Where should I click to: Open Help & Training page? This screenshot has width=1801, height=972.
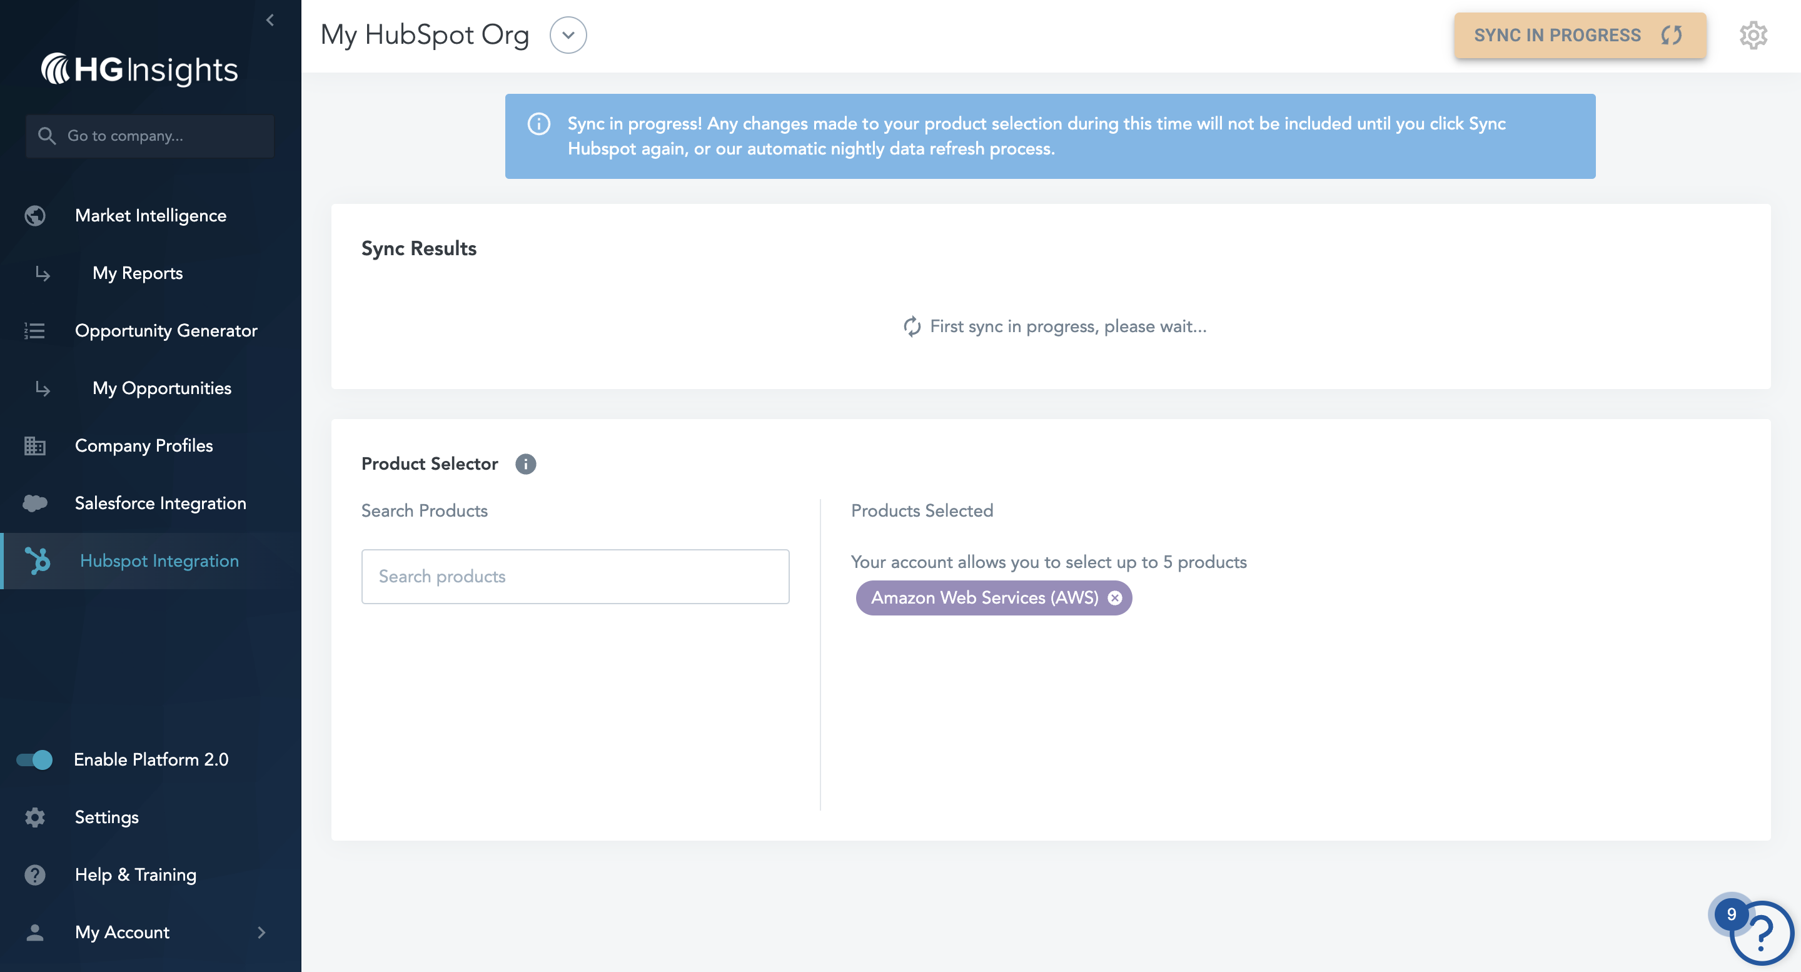[136, 875]
